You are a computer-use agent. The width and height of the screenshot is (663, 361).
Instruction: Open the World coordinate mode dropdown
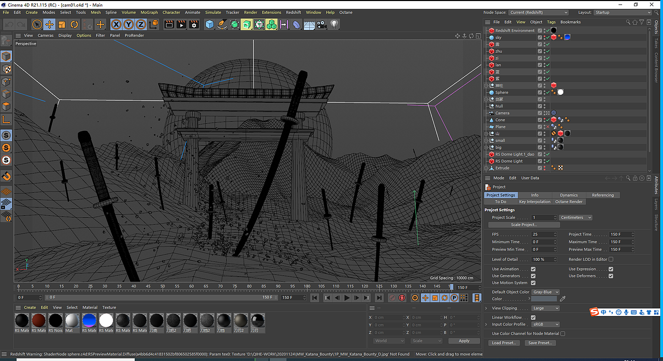point(388,341)
